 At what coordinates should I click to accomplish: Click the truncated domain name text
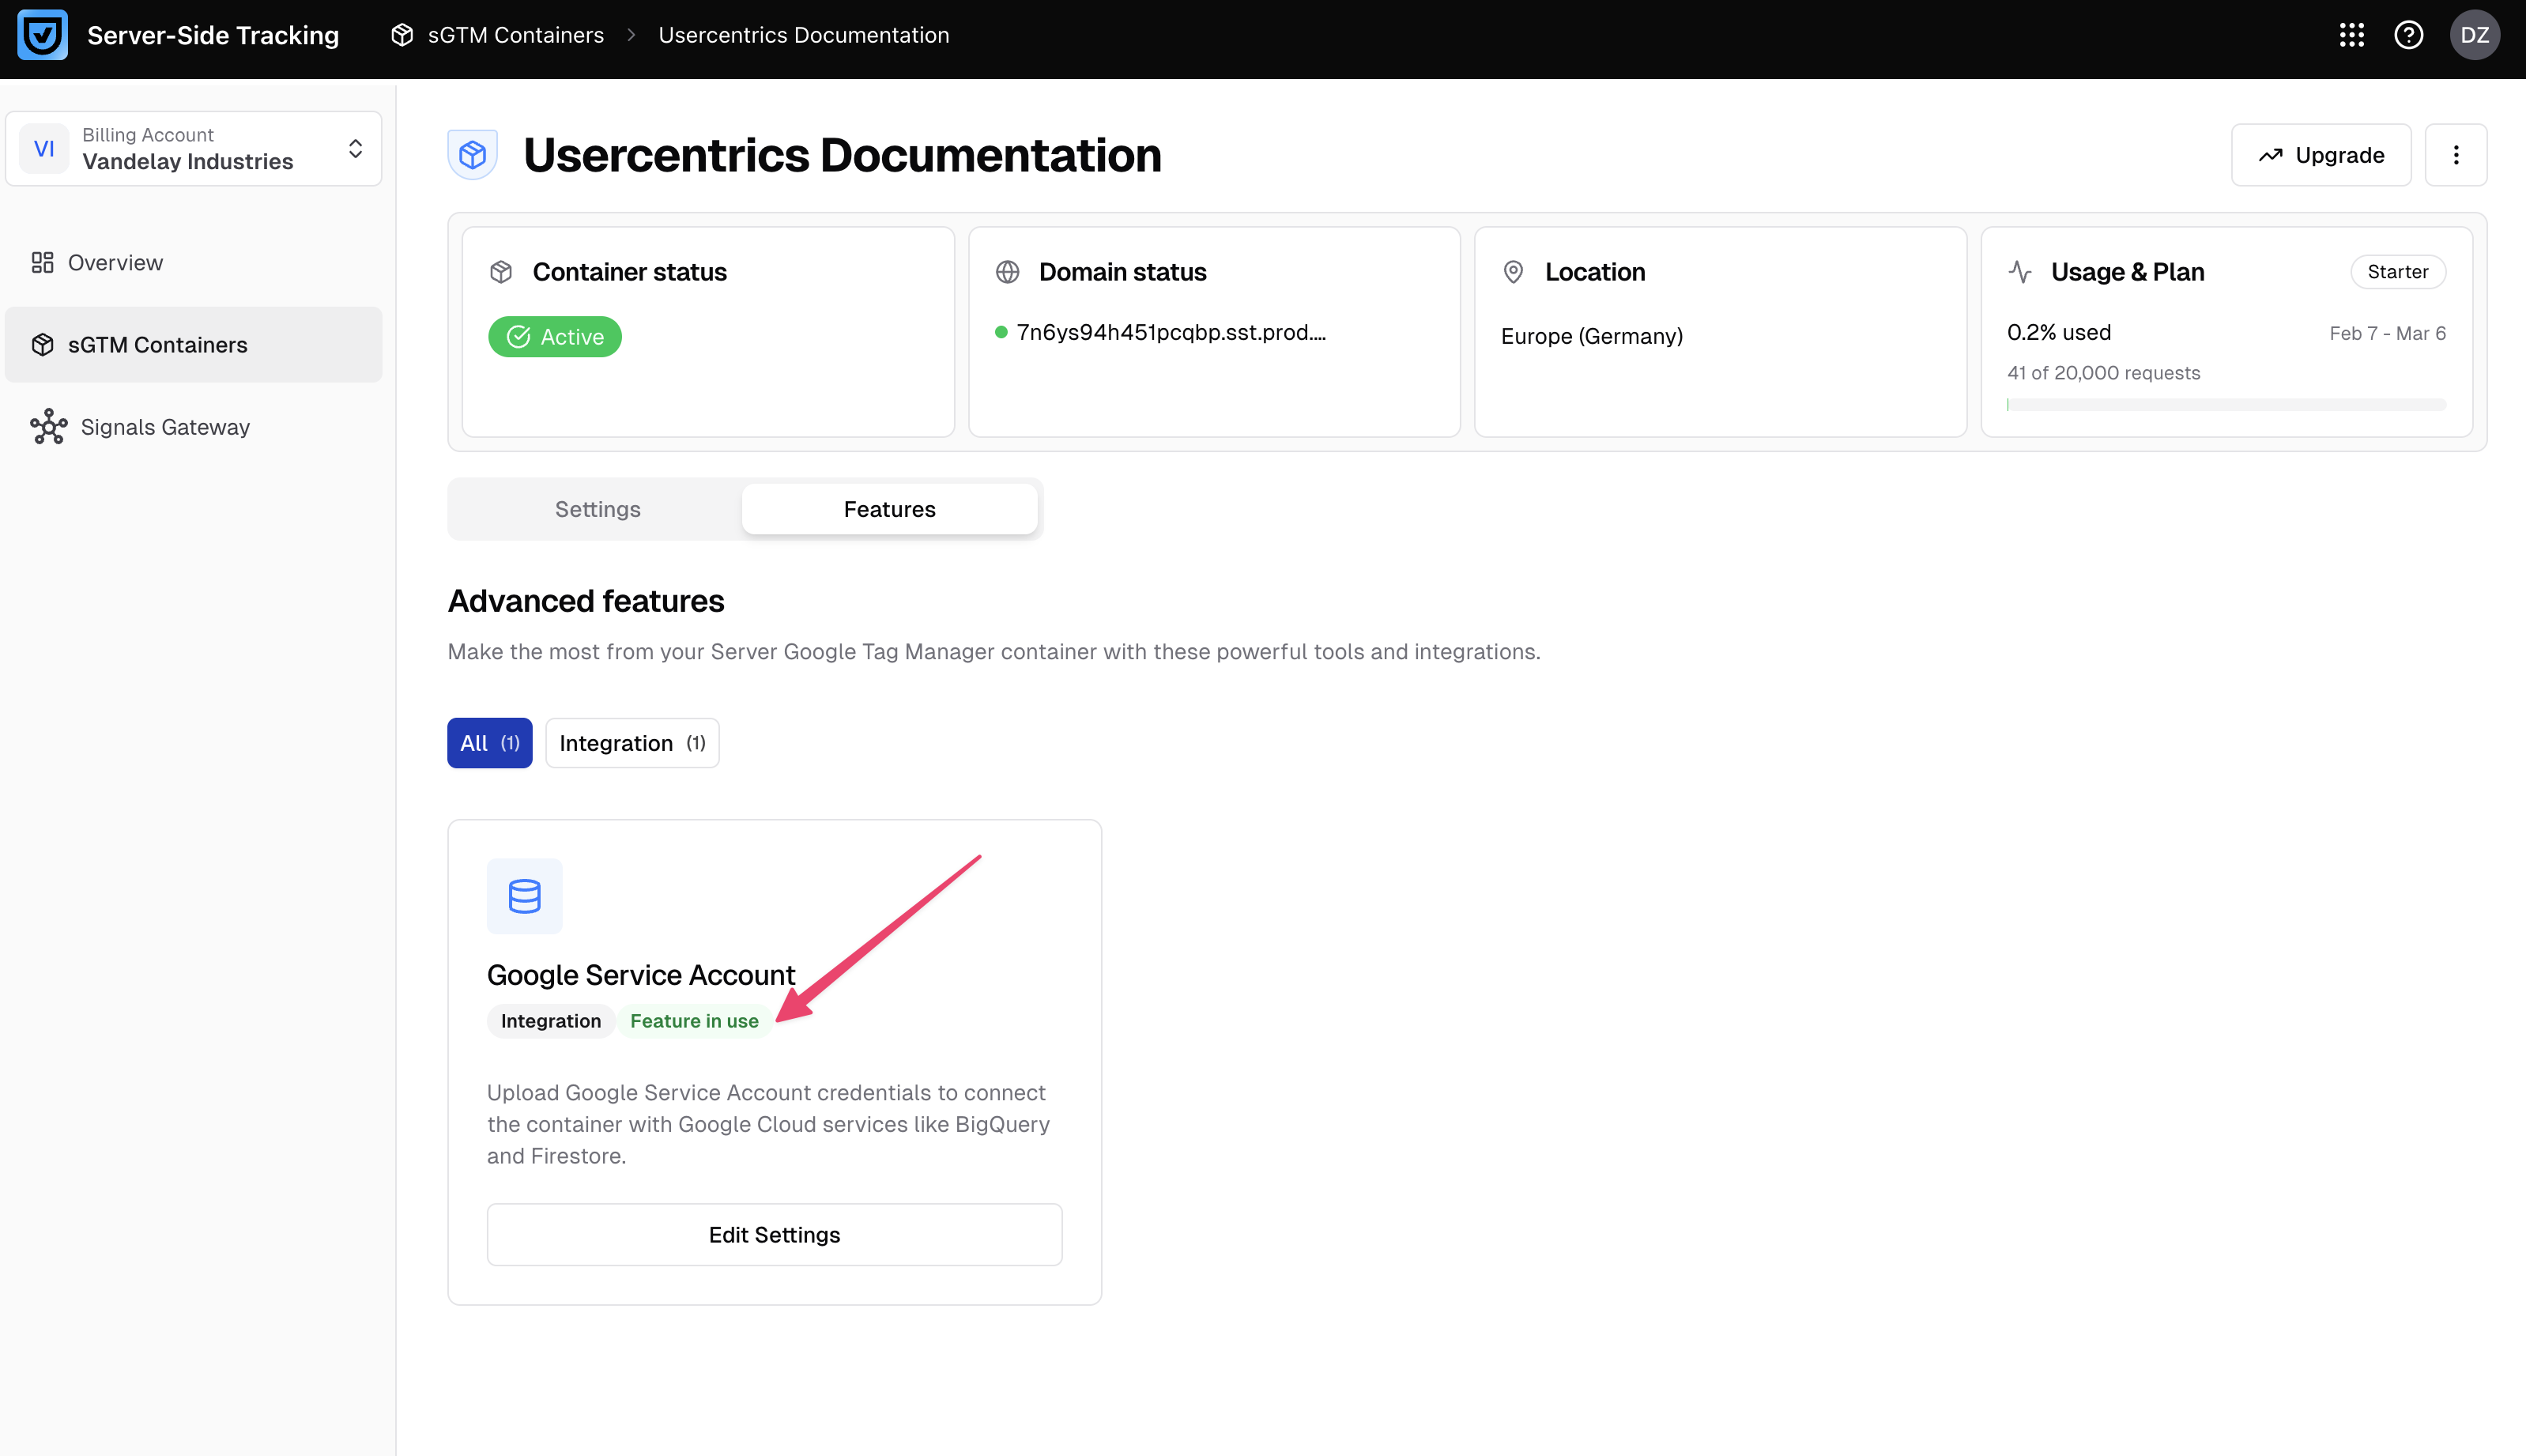click(x=1171, y=333)
